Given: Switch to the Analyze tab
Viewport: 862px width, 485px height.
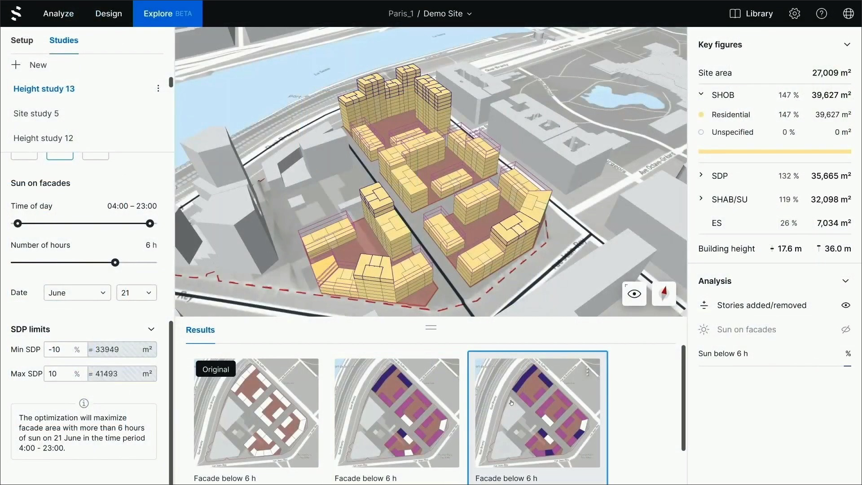Looking at the screenshot, I should pos(58,13).
